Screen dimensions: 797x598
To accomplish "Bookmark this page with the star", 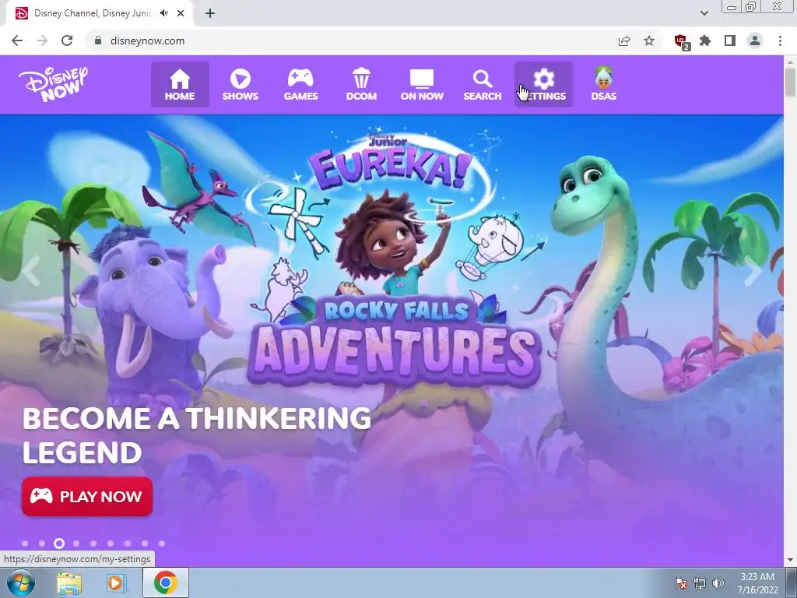I will pyautogui.click(x=649, y=40).
